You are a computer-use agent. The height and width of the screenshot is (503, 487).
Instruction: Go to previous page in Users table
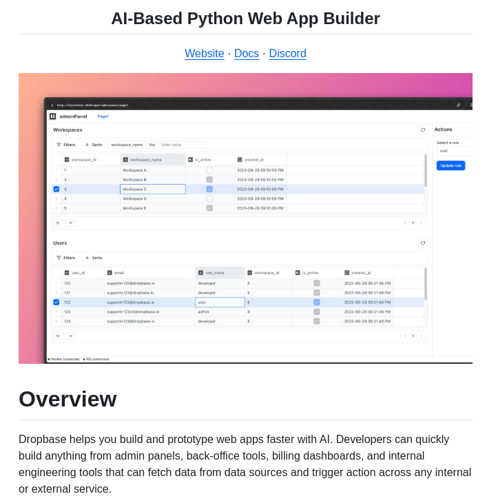coord(405,336)
